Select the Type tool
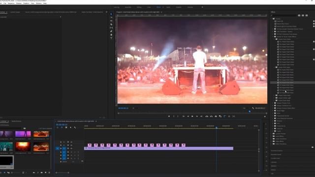The image size is (315, 177). pos(111,38)
